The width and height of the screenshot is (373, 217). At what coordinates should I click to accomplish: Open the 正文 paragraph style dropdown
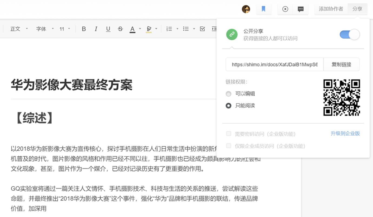tap(19, 29)
